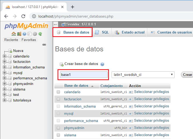Open the phpMyAdmin home icon
Image resolution: width=193 pixels, height=139 pixels.
coord(14,34)
